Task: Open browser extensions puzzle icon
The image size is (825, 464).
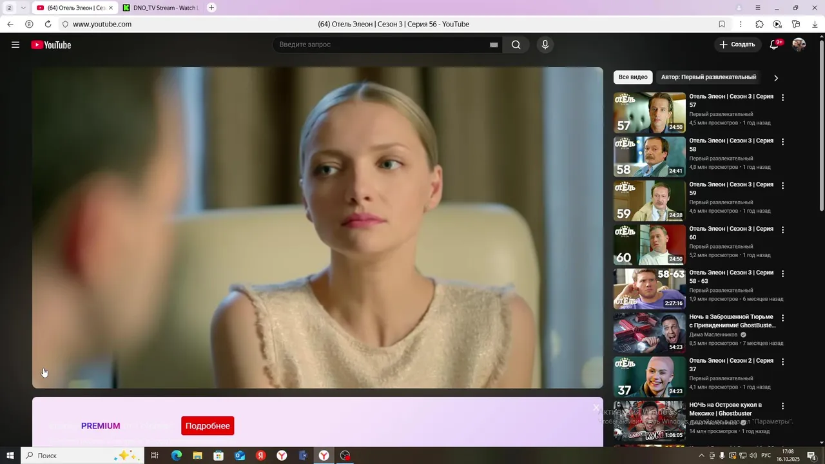Action: 759,24
